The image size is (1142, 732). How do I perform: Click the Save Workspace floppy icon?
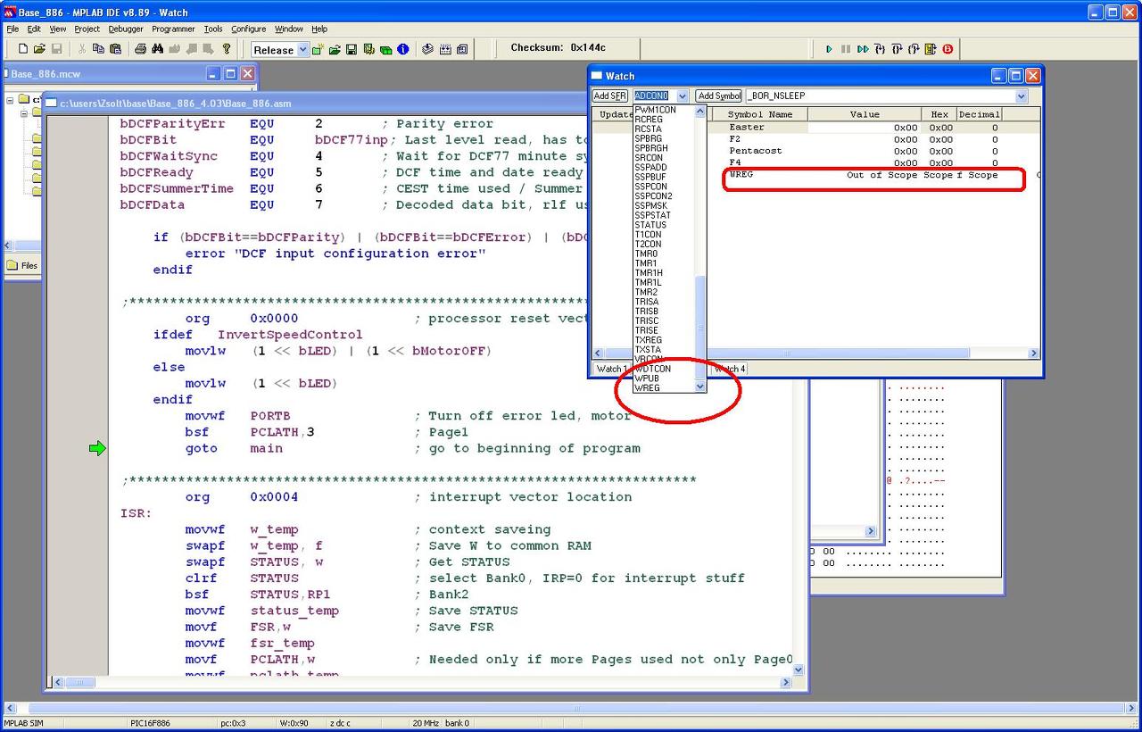(x=352, y=49)
